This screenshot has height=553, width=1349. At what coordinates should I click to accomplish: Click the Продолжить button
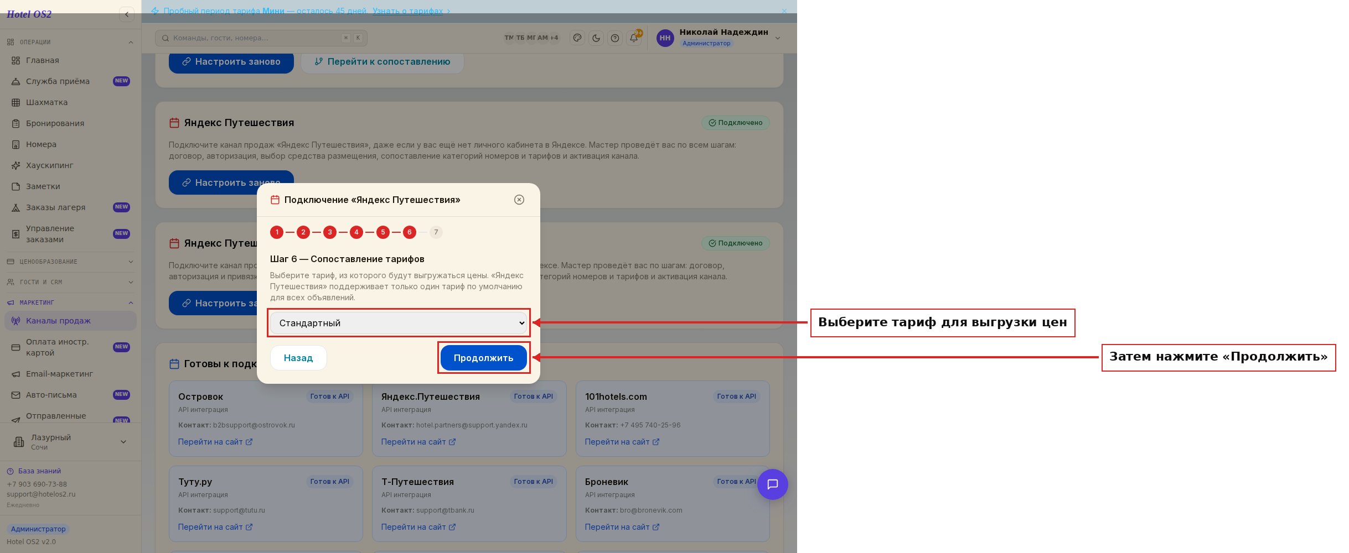coord(484,358)
